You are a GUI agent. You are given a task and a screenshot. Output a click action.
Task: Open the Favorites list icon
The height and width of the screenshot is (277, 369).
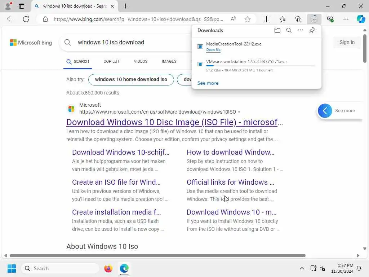point(283,19)
